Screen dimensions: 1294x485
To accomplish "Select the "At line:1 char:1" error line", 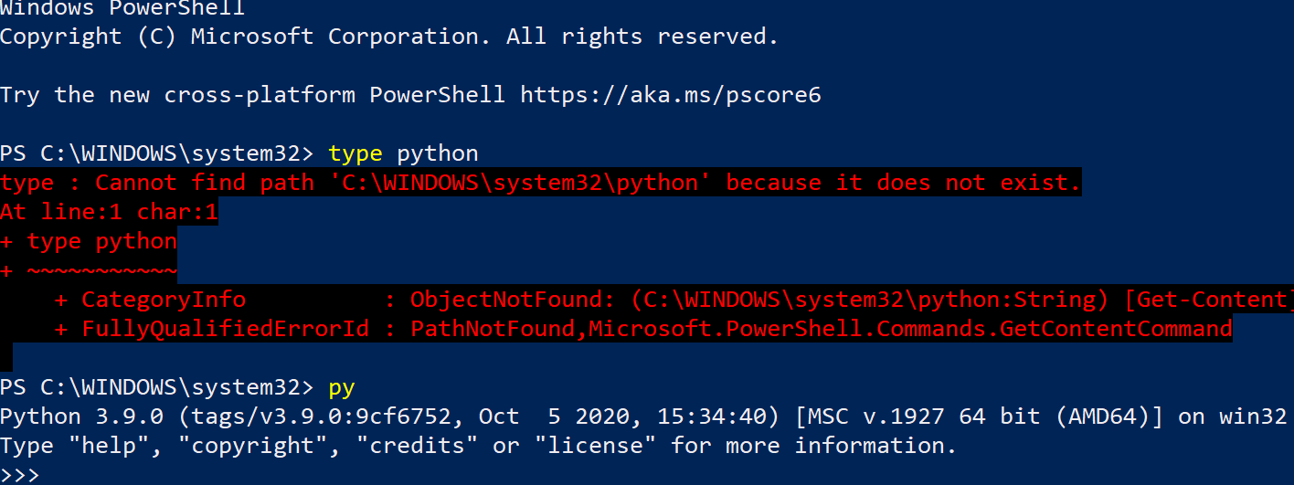I will point(109,212).
